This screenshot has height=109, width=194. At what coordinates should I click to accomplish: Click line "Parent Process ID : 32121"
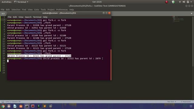(39, 48)
